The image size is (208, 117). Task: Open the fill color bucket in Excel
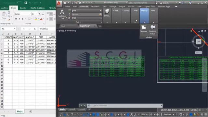(36, 19)
